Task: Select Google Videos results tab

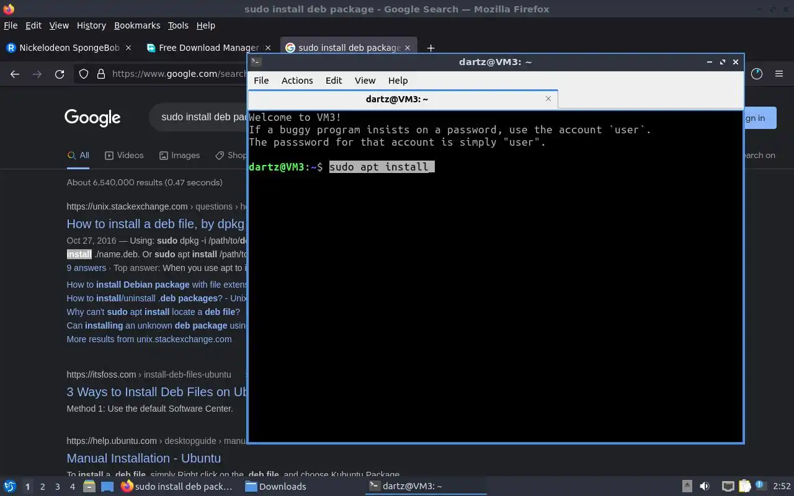Action: (x=124, y=156)
